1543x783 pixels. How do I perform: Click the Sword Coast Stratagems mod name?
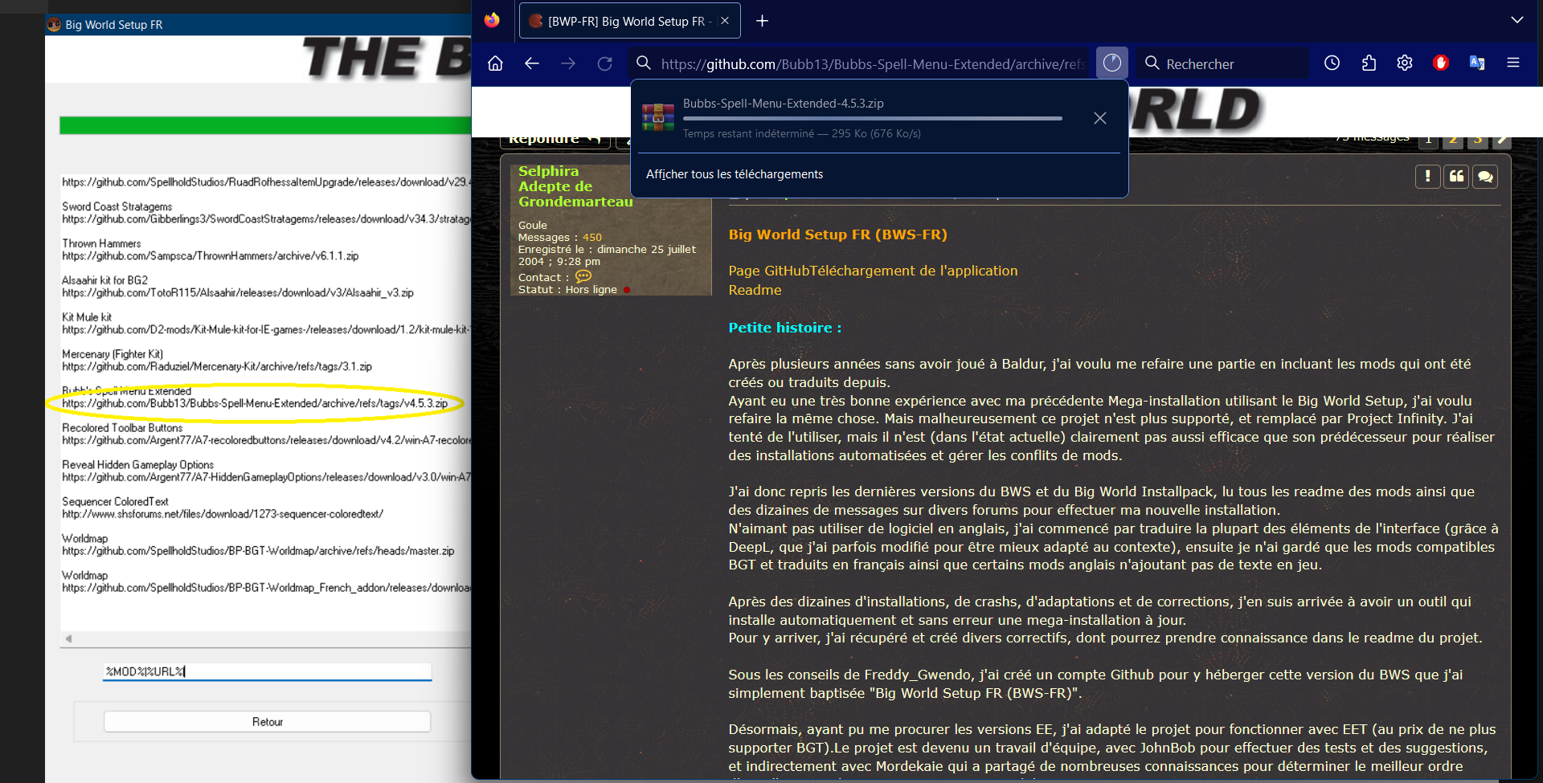click(117, 206)
